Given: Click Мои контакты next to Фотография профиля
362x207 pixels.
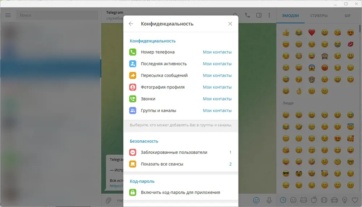Looking at the screenshot, I should [x=217, y=87].
